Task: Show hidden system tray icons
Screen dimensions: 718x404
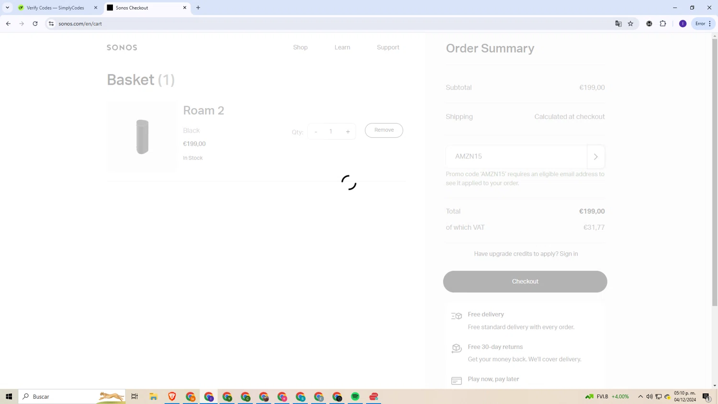Action: (x=640, y=396)
